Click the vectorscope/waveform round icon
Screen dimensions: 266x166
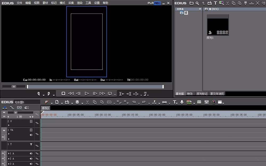click(214, 102)
